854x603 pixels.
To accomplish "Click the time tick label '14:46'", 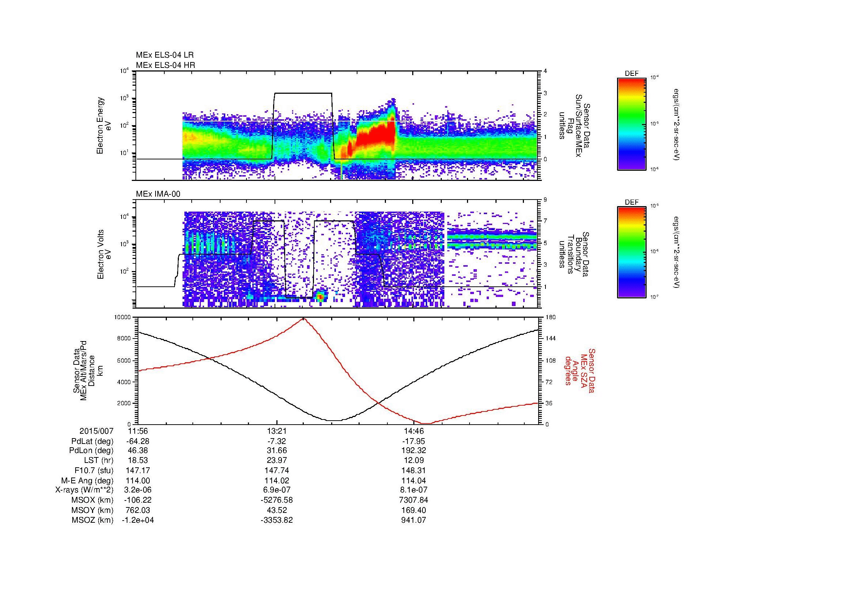I will click(414, 431).
